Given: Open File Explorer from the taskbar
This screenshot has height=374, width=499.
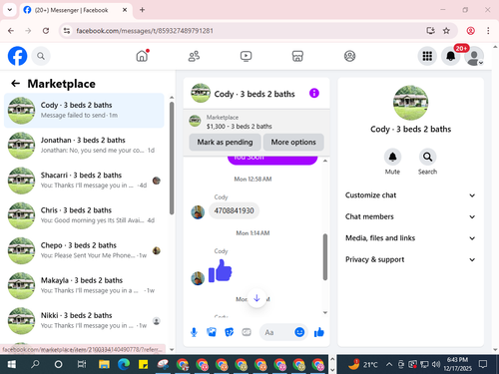Looking at the screenshot, I should (104, 364).
